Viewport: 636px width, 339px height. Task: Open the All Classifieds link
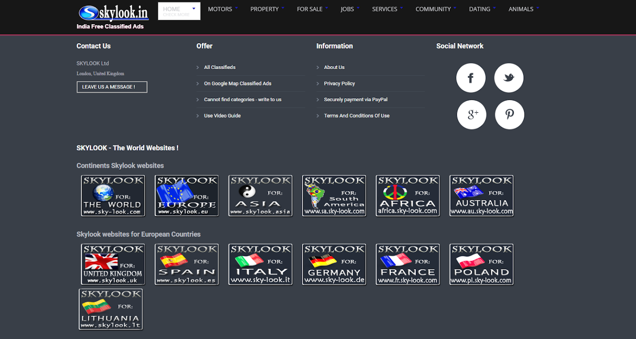pyautogui.click(x=220, y=67)
